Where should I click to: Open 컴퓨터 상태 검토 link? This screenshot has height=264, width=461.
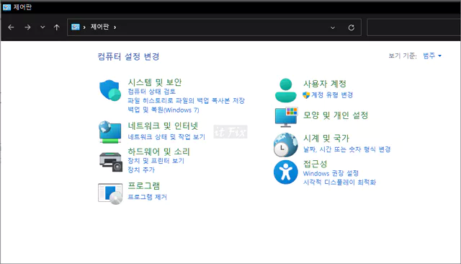(151, 92)
